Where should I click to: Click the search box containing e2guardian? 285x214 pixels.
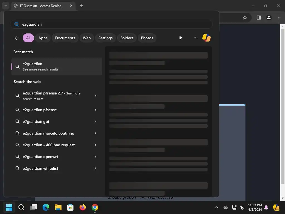pos(111,24)
